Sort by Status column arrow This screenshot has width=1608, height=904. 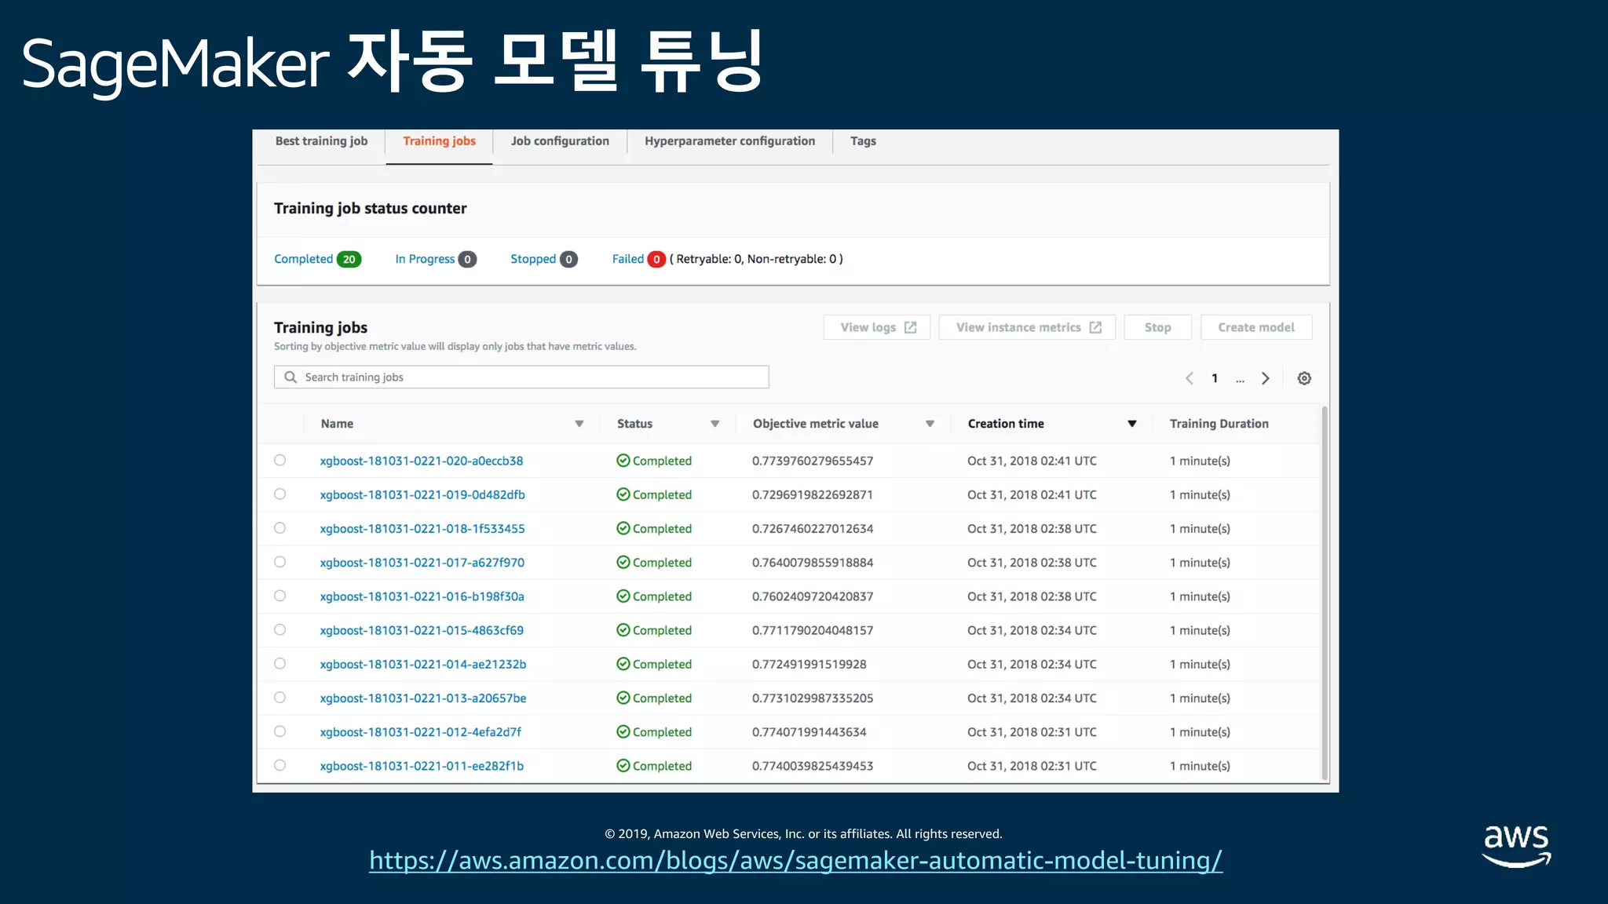714,424
